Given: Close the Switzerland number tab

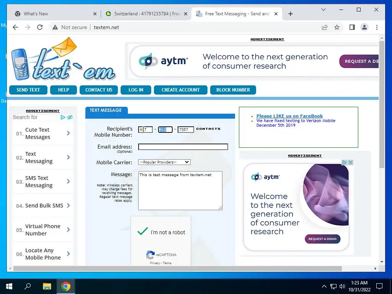Looking at the screenshot, I should tap(186, 14).
